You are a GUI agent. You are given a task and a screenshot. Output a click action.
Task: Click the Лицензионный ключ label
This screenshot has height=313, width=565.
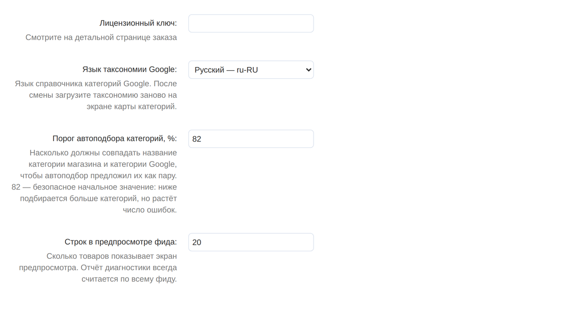(x=138, y=23)
